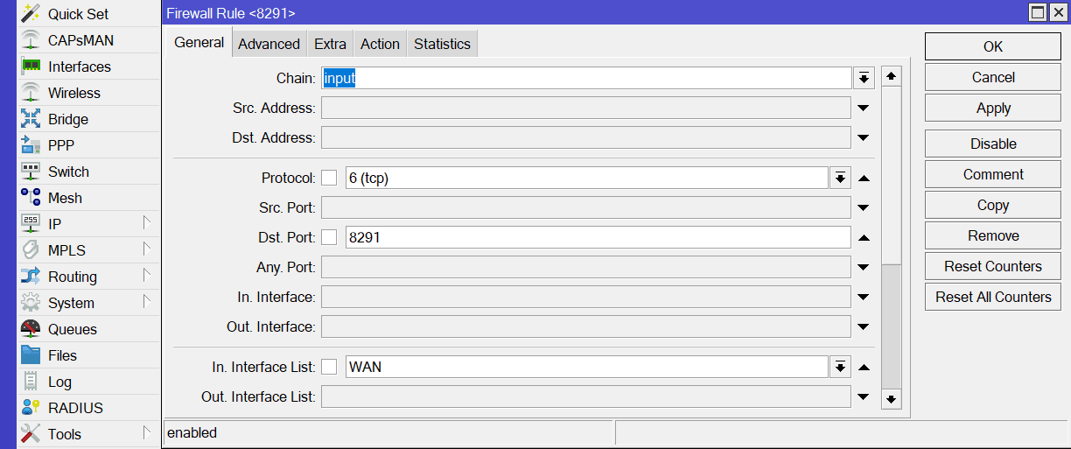Check the In. Interface List invert box
Screen dimensions: 1071x449
(x=329, y=367)
